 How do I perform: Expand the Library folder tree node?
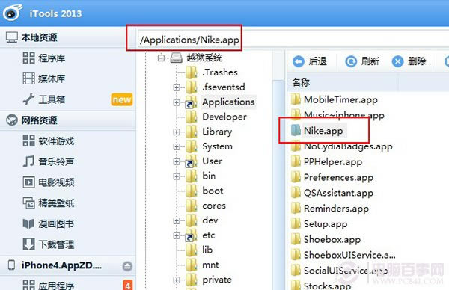pos(177,132)
